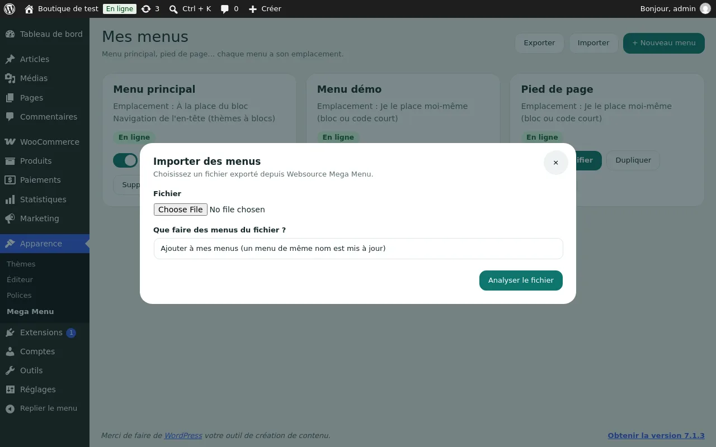Follow the WordPress footer link
The image size is (716, 447).
[x=183, y=435]
